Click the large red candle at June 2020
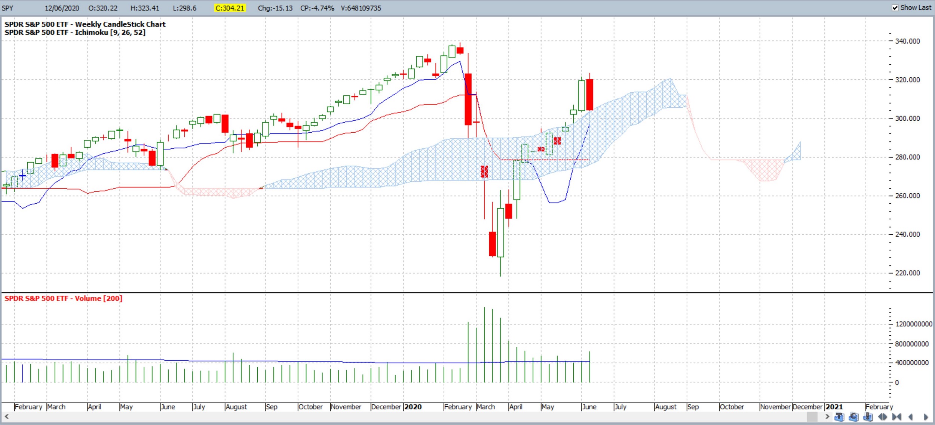 590,95
